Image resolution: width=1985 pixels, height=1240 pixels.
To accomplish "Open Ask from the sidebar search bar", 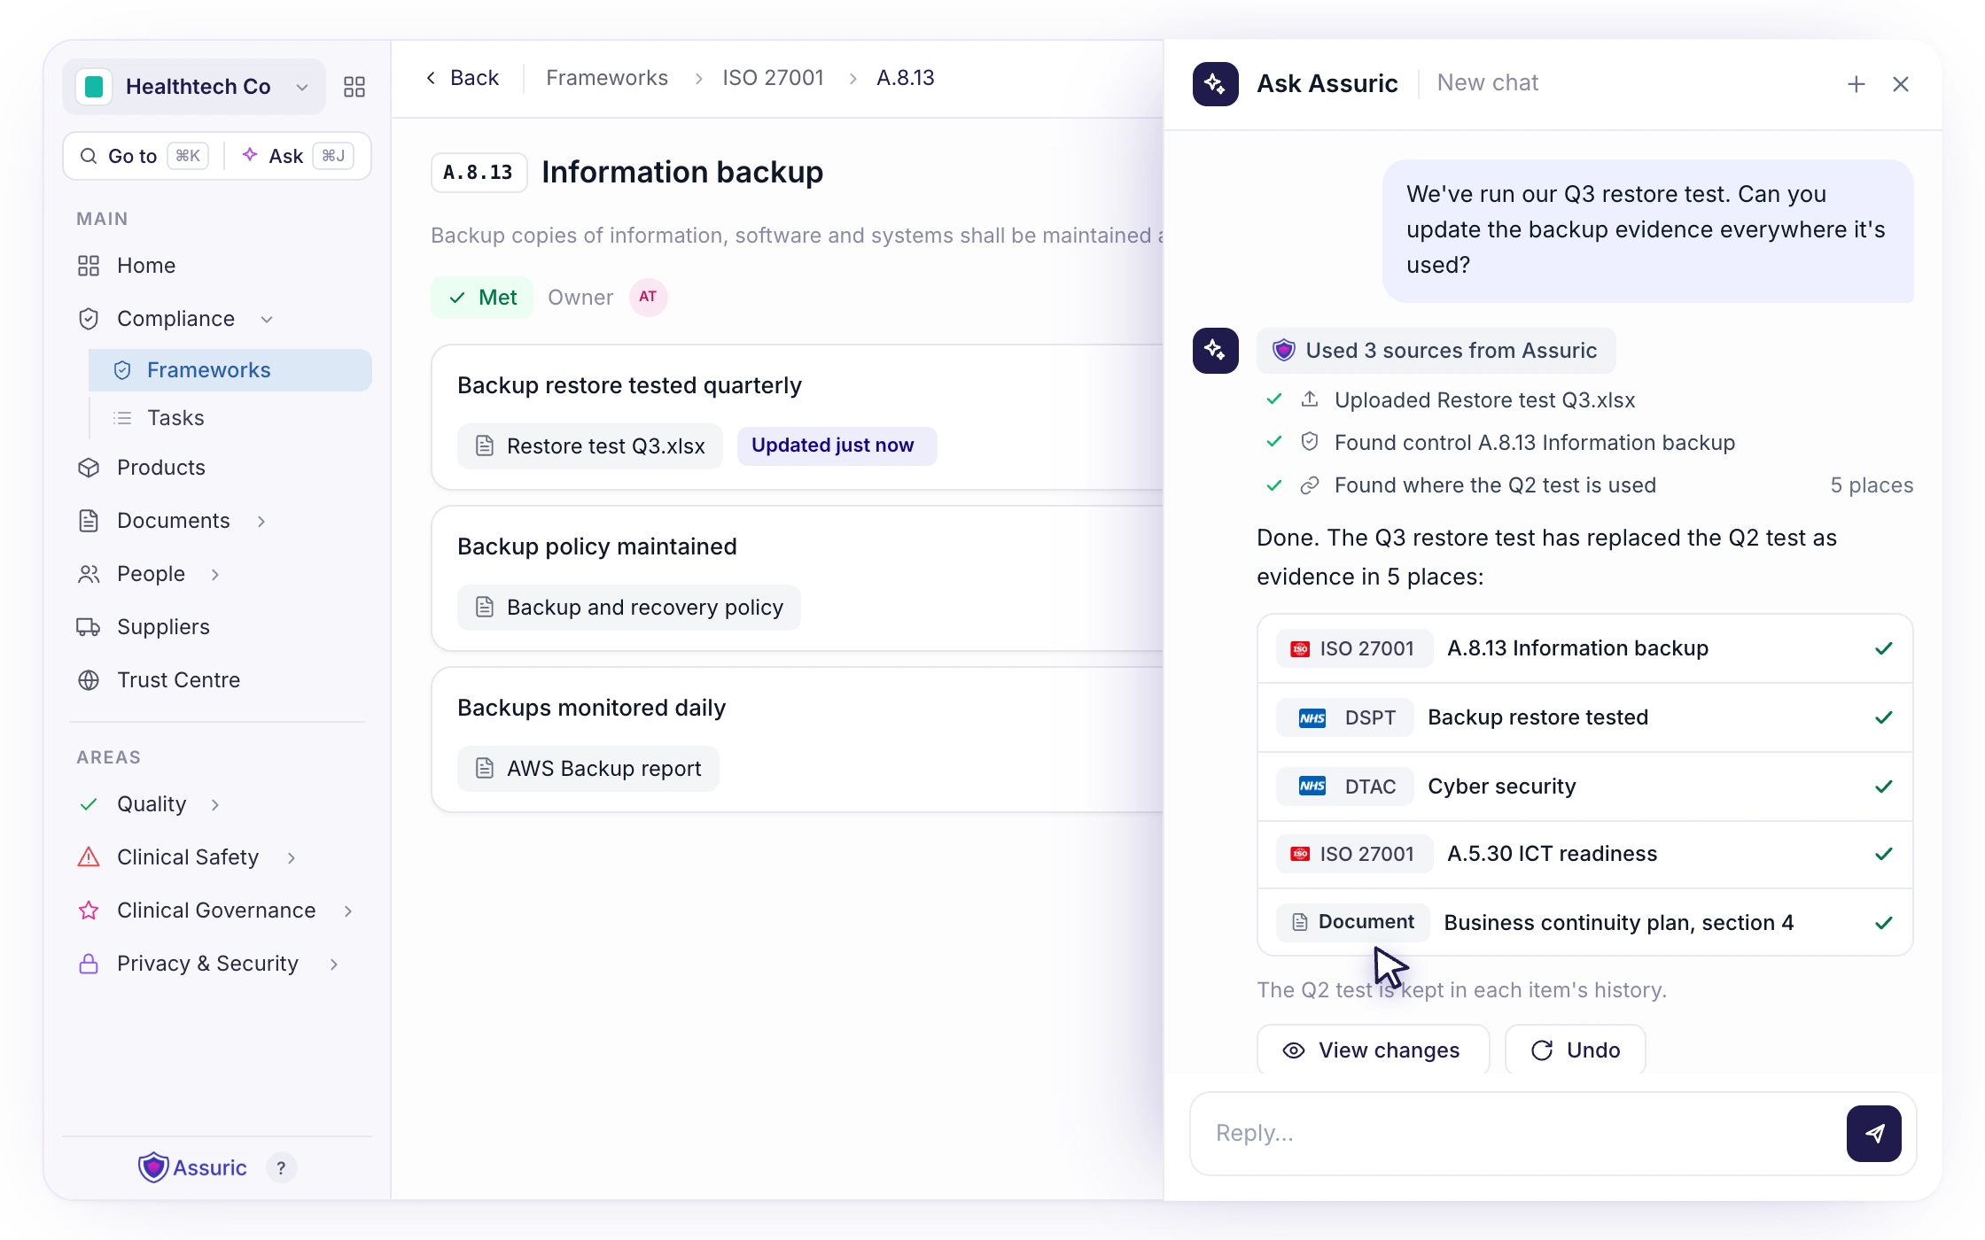I will pyautogui.click(x=298, y=156).
